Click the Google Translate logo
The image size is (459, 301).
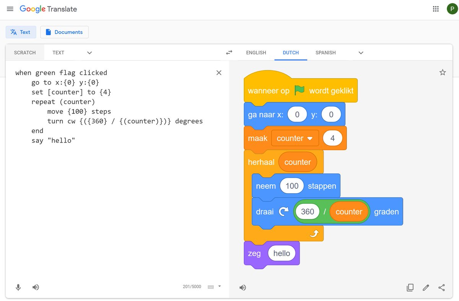pos(48,9)
